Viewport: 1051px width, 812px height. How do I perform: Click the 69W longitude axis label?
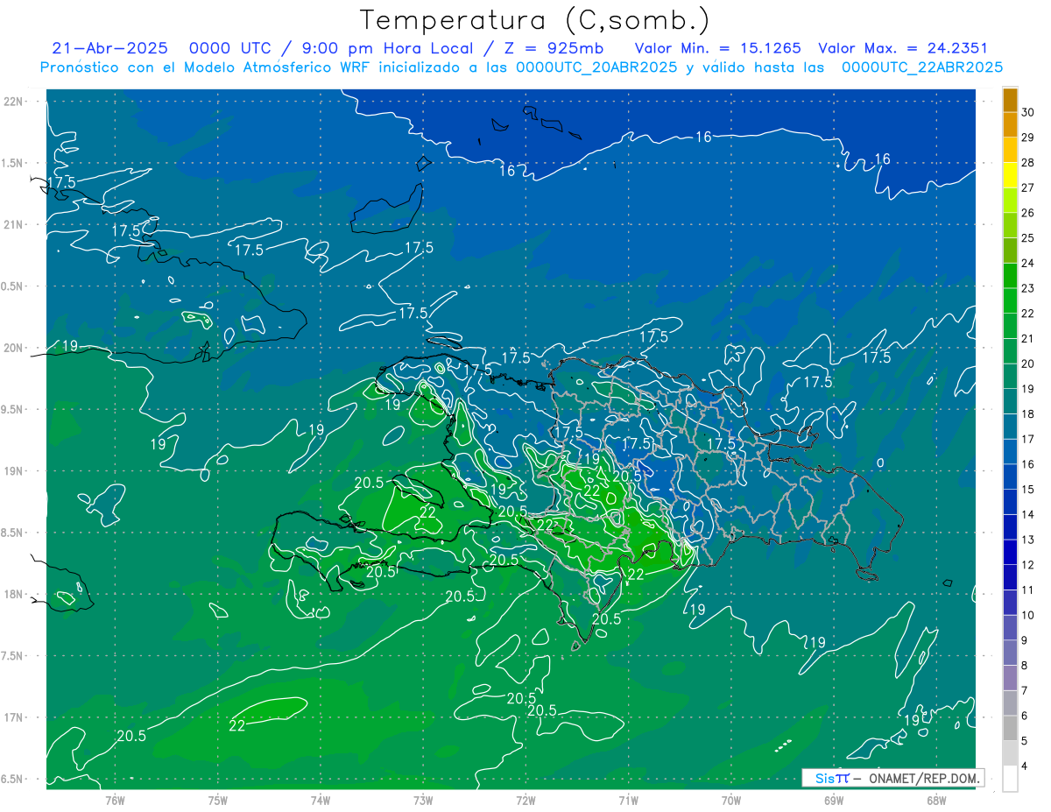click(834, 800)
